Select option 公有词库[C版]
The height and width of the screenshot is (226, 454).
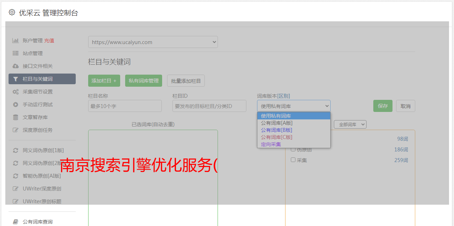coord(294,137)
